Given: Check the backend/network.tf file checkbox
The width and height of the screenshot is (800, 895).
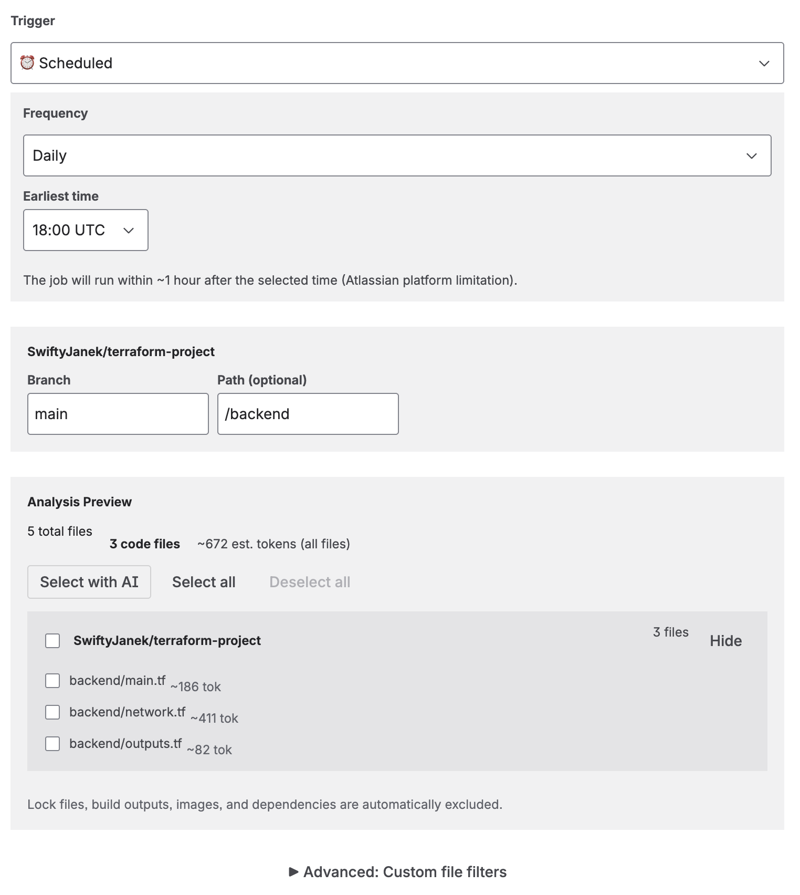Looking at the screenshot, I should coord(52,712).
